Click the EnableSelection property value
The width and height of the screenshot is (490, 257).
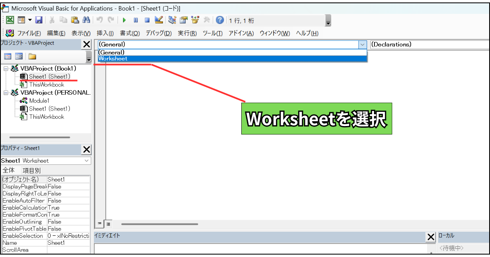(x=68, y=236)
